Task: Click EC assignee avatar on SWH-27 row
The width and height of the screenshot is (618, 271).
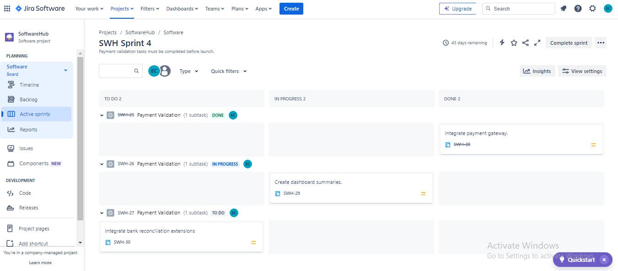Action: pyautogui.click(x=234, y=213)
